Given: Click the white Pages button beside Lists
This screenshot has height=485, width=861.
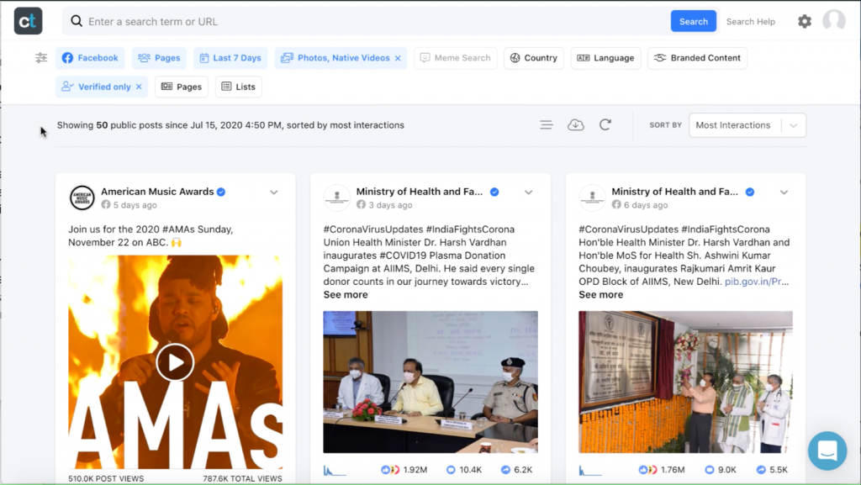Looking at the screenshot, I should [x=182, y=87].
